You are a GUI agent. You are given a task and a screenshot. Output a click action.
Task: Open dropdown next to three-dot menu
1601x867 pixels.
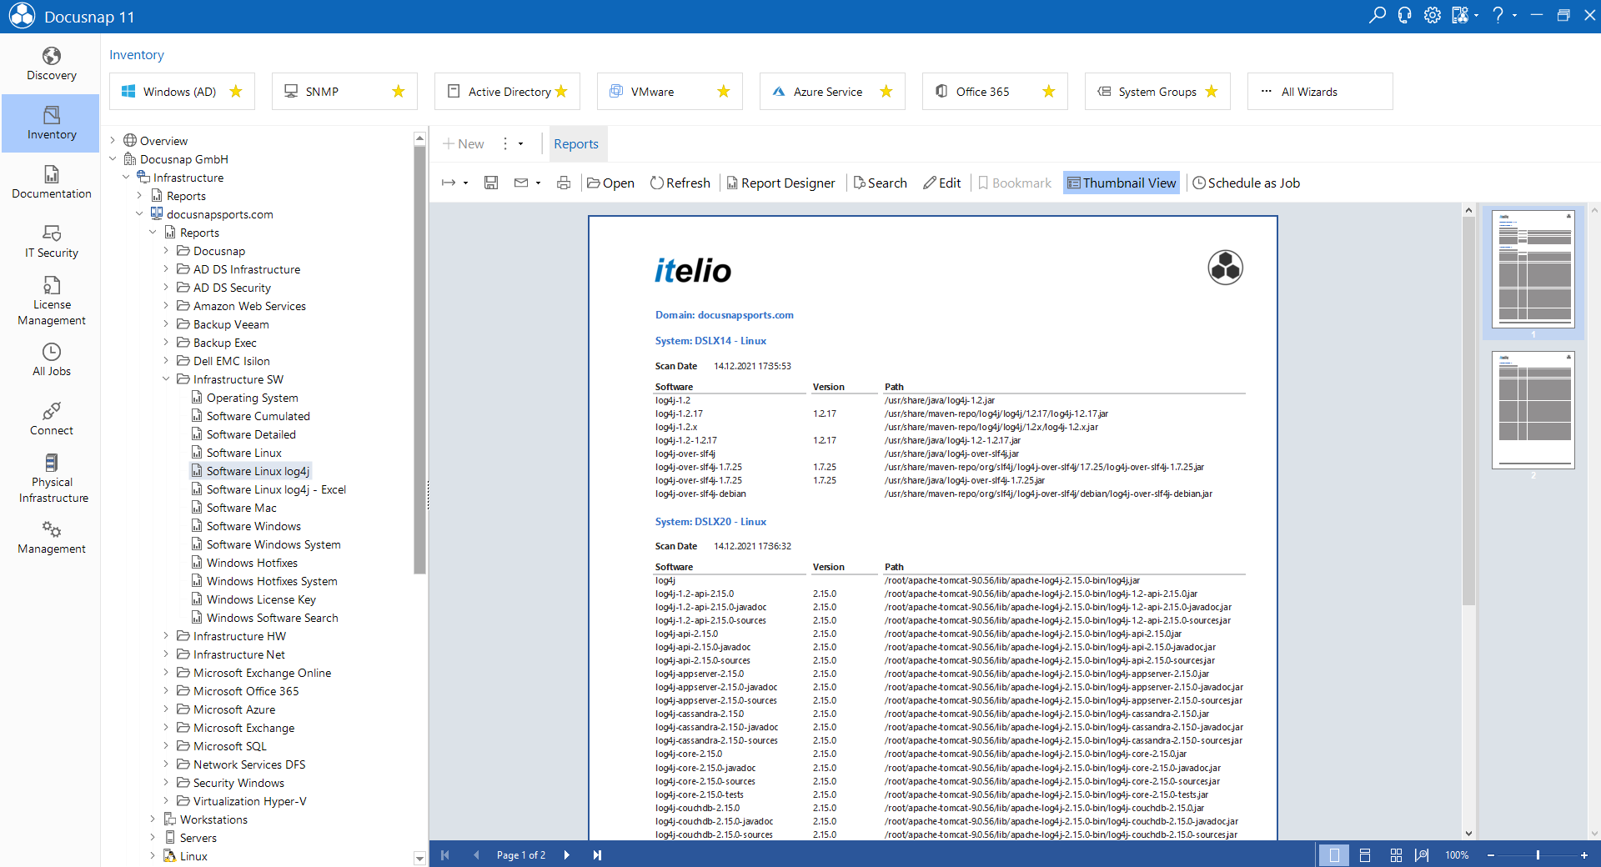point(521,143)
